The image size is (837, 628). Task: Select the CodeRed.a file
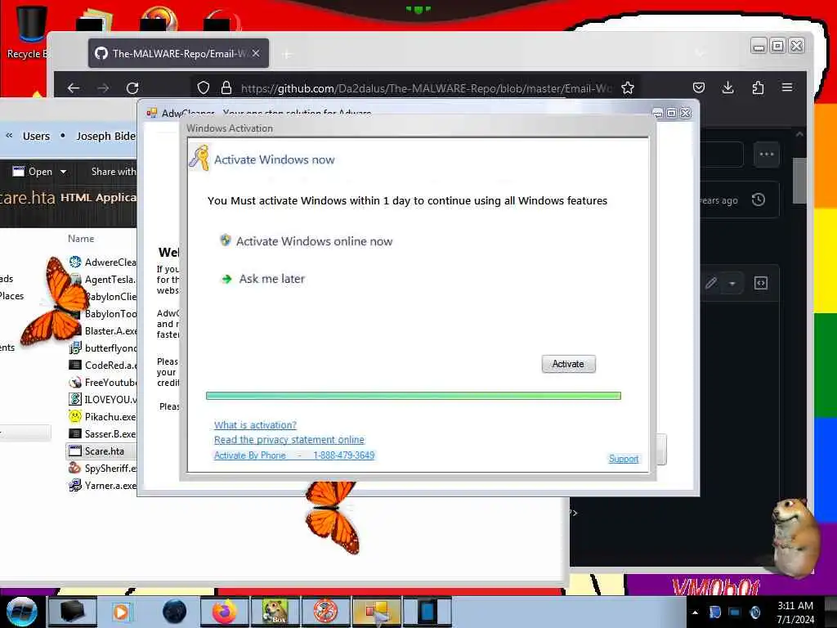click(102, 366)
